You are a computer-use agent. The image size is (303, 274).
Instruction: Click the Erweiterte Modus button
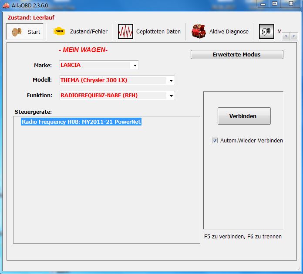[237, 55]
